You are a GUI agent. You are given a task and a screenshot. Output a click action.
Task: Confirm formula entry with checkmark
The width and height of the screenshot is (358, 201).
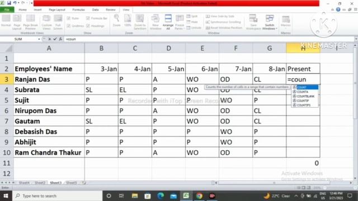click(x=55, y=39)
